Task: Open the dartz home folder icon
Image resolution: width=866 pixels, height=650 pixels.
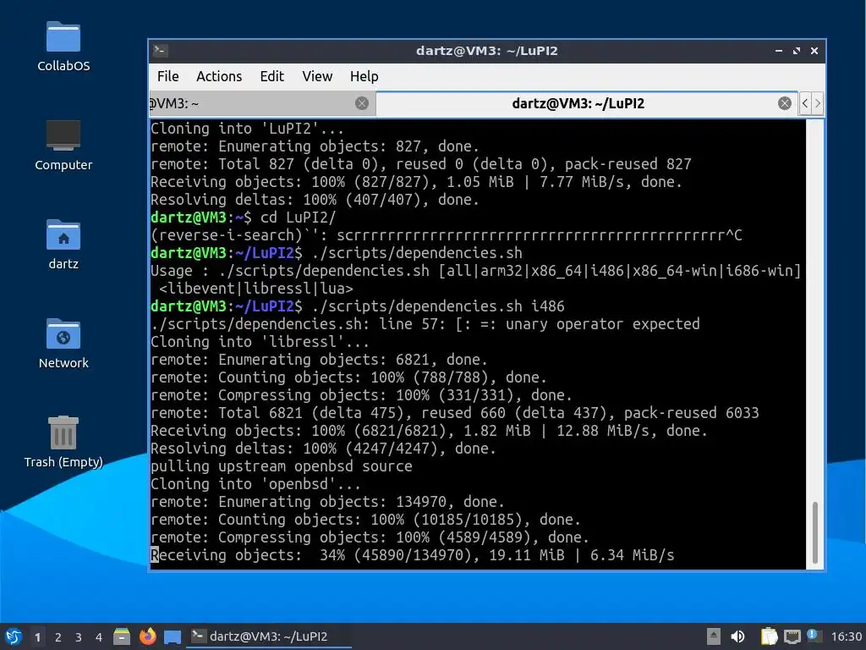Action: (63, 245)
